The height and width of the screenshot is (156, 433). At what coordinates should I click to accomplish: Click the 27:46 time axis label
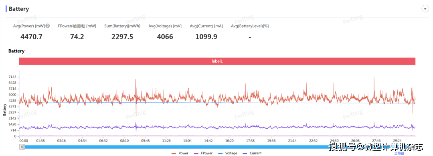point(376,140)
